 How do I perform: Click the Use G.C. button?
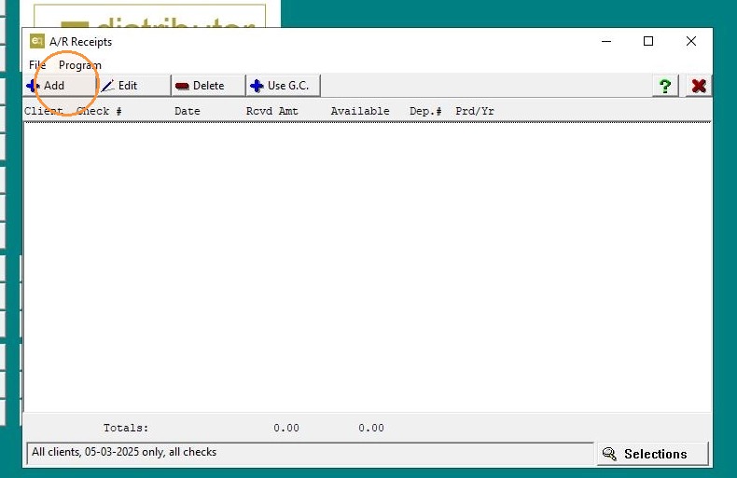click(x=284, y=86)
